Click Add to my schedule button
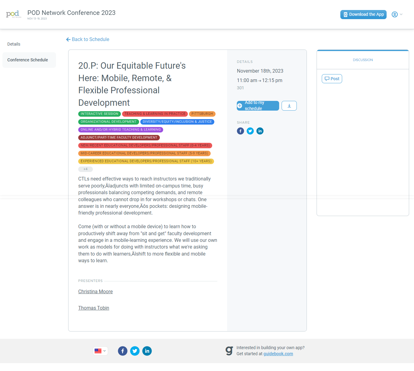This screenshot has height=371, width=414. tap(258, 106)
